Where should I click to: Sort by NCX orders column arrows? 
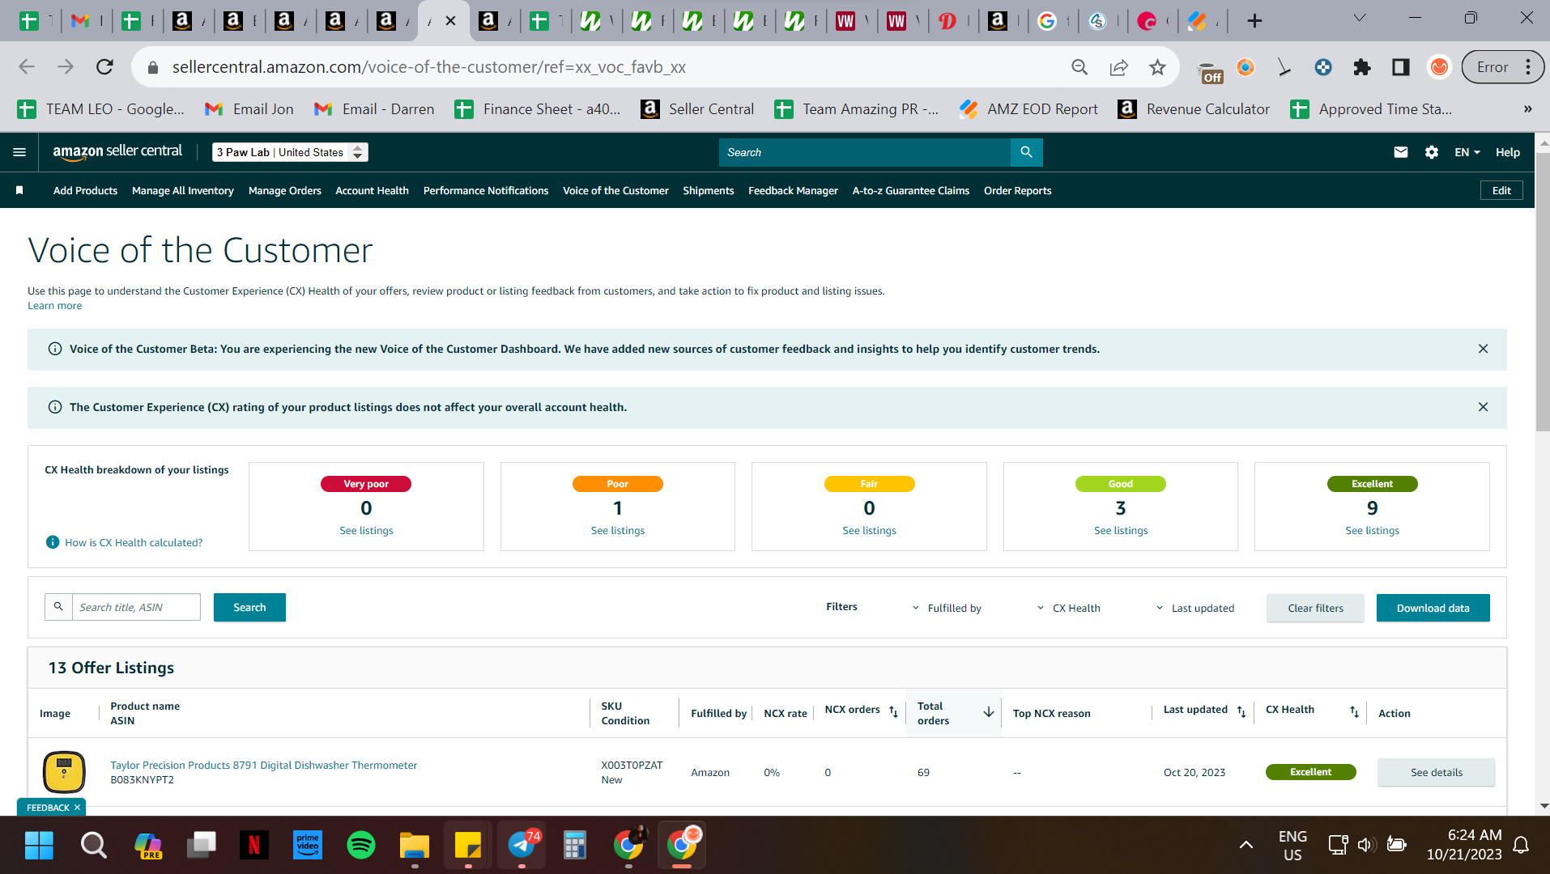[893, 711]
